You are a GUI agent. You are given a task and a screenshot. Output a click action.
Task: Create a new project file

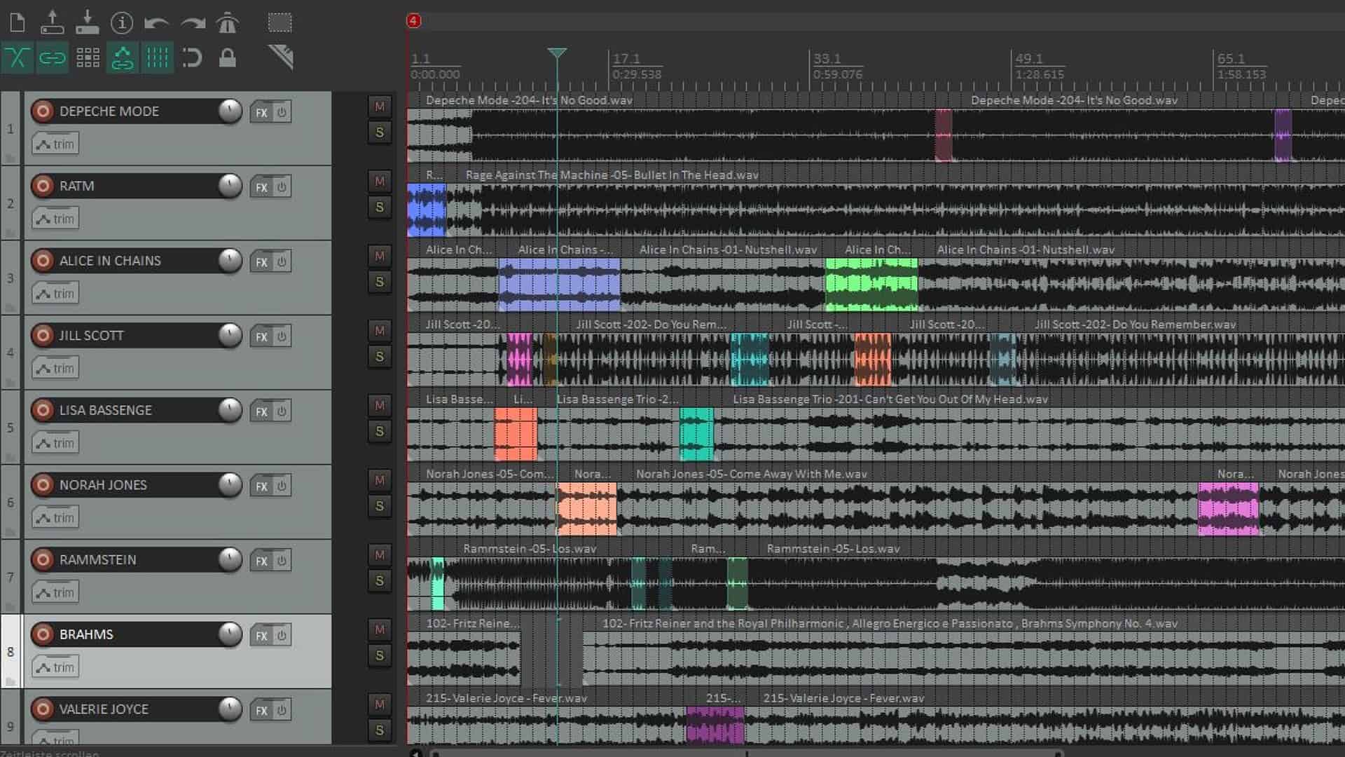18,23
